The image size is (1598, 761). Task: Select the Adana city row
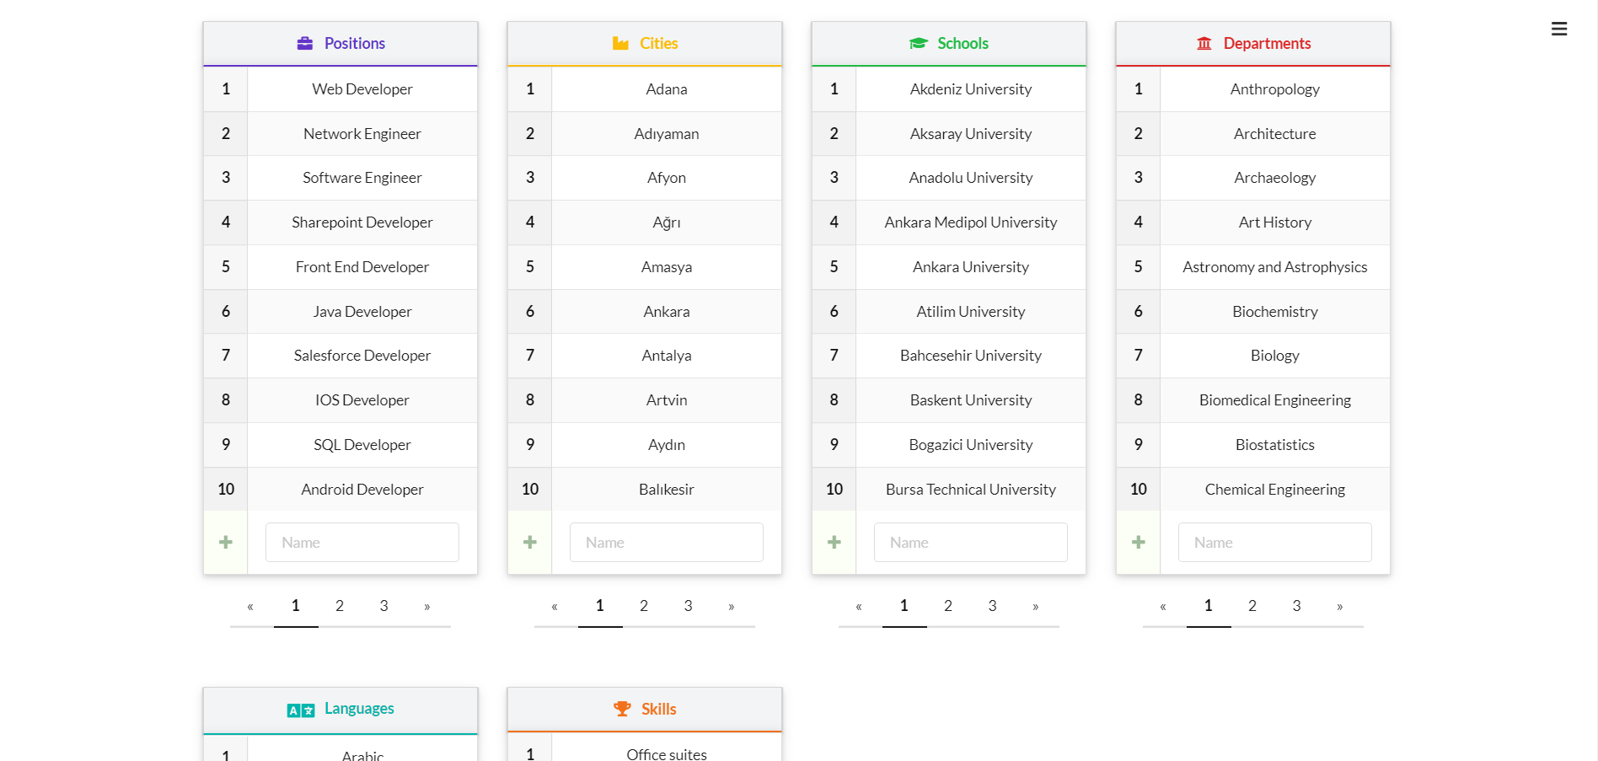pyautogui.click(x=645, y=88)
